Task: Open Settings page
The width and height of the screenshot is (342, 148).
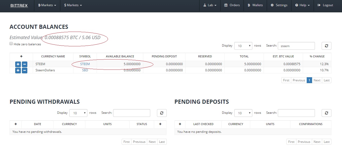Action: (x=279, y=5)
